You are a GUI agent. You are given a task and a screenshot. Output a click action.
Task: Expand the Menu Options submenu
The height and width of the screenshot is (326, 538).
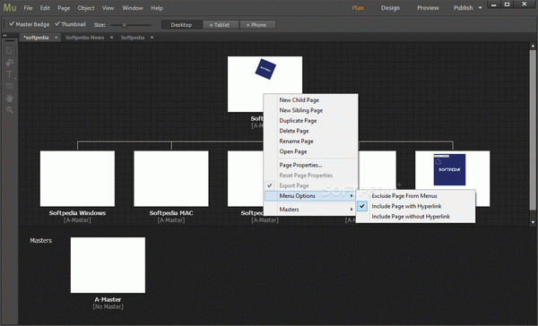[310, 196]
